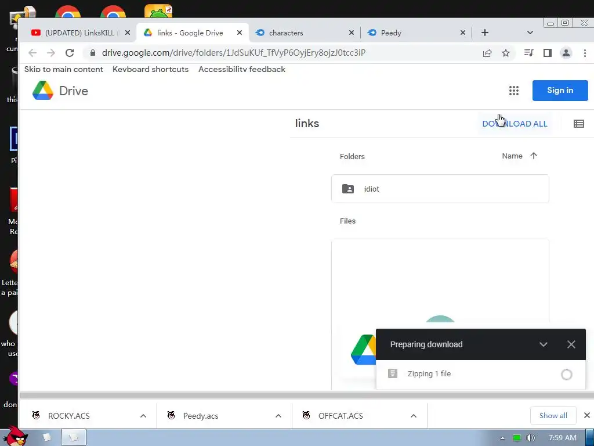
Task: Click the ROCKY.ACS file icon
Action: 36,415
